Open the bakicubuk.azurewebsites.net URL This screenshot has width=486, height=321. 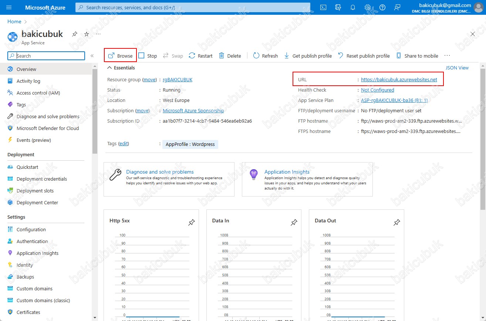click(x=399, y=79)
